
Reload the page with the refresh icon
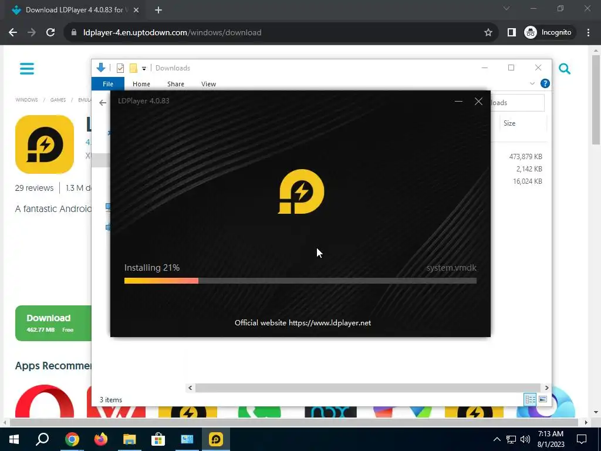point(50,32)
